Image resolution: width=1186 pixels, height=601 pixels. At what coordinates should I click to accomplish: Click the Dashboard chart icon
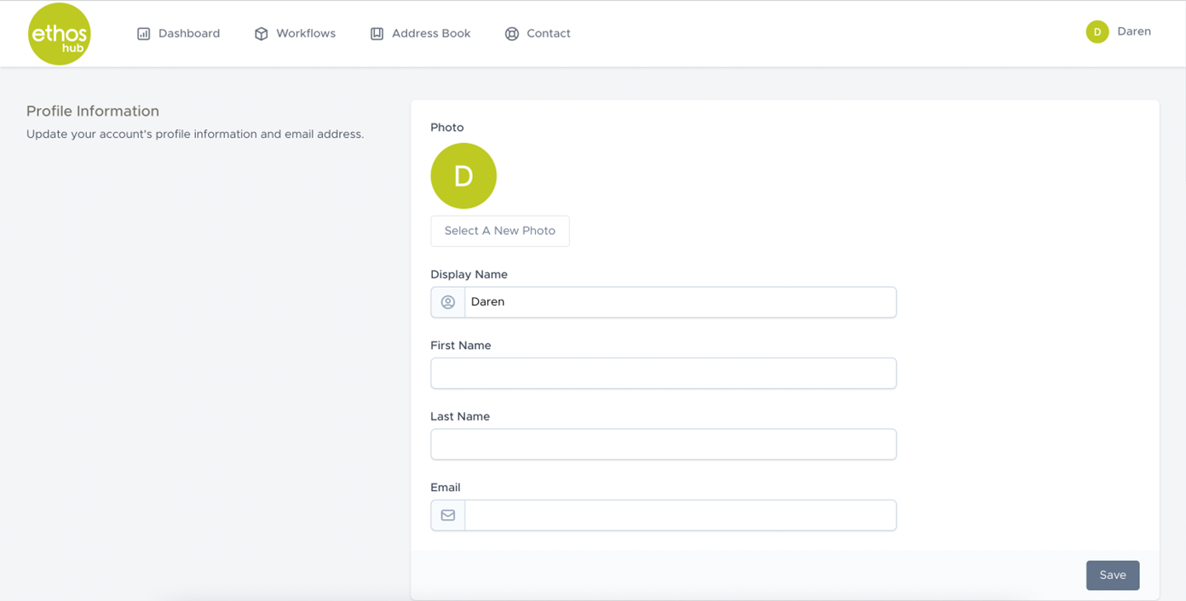click(144, 34)
